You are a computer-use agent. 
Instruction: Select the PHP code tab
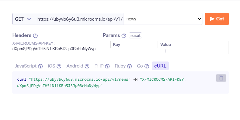(x=99, y=66)
